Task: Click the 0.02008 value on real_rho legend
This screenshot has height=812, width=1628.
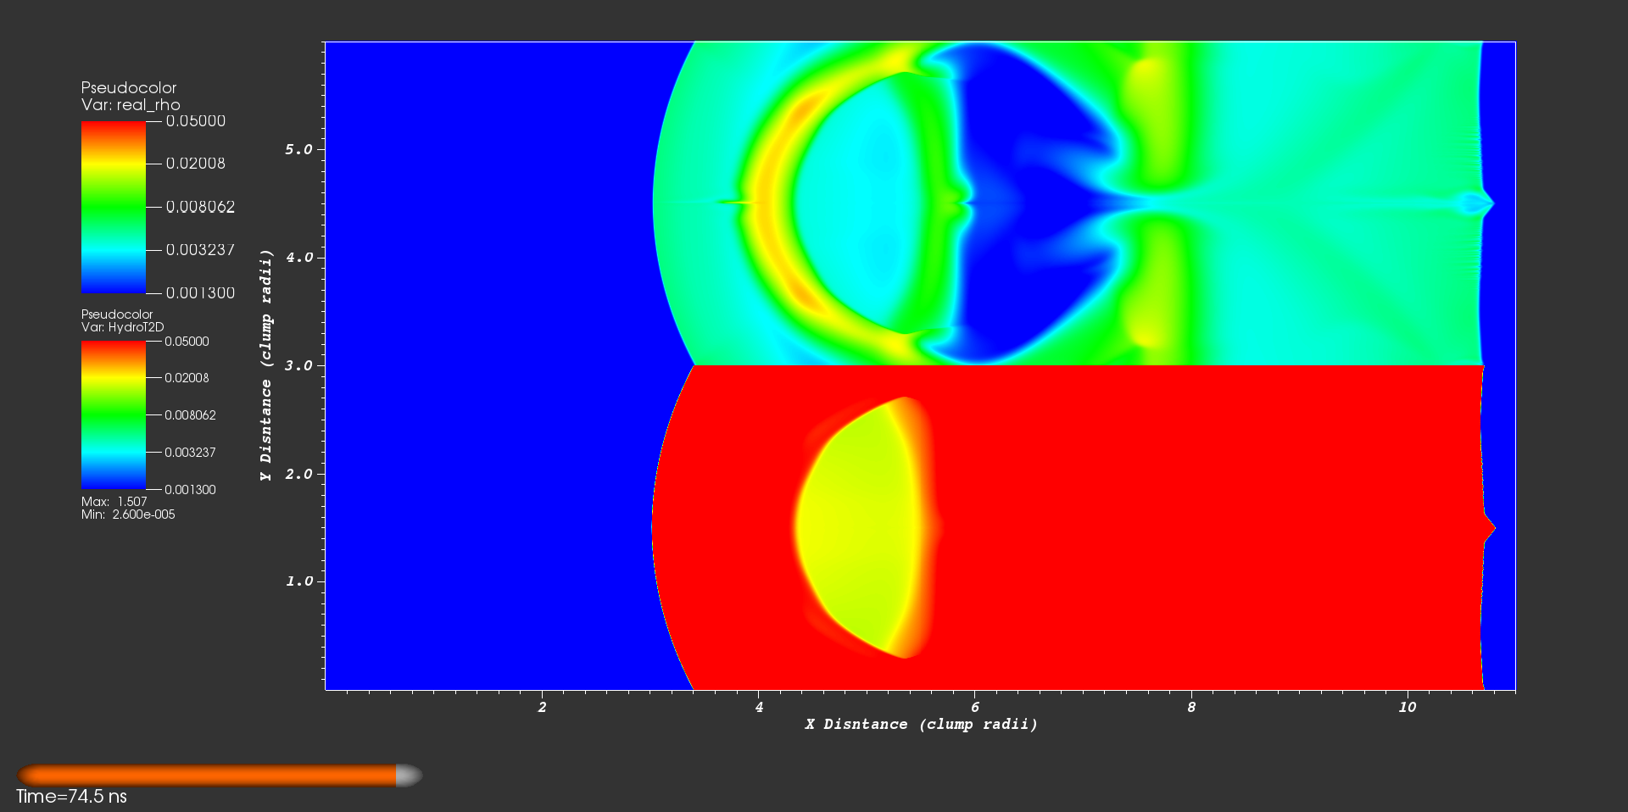Action: coord(196,164)
